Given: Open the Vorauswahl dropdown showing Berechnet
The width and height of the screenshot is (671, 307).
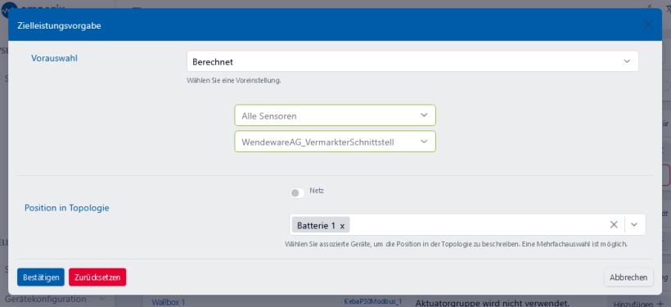Looking at the screenshot, I should click(x=412, y=61).
